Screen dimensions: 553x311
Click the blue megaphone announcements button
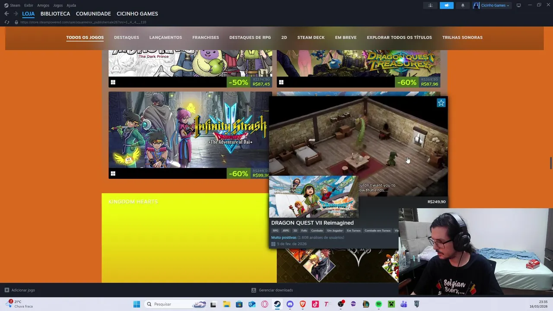point(447,5)
